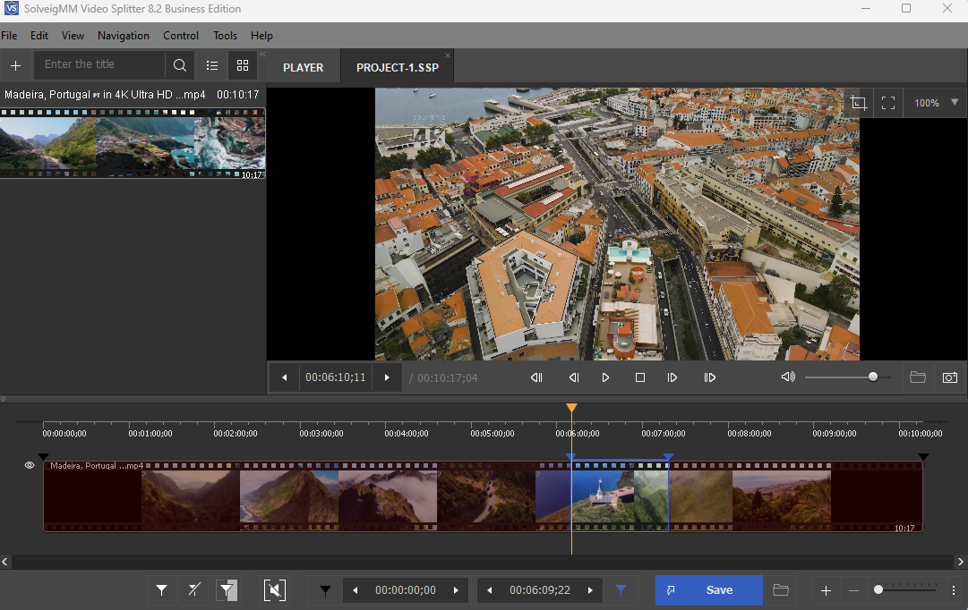Toggle the track visibility eye icon
The image size is (968, 610).
tap(30, 465)
